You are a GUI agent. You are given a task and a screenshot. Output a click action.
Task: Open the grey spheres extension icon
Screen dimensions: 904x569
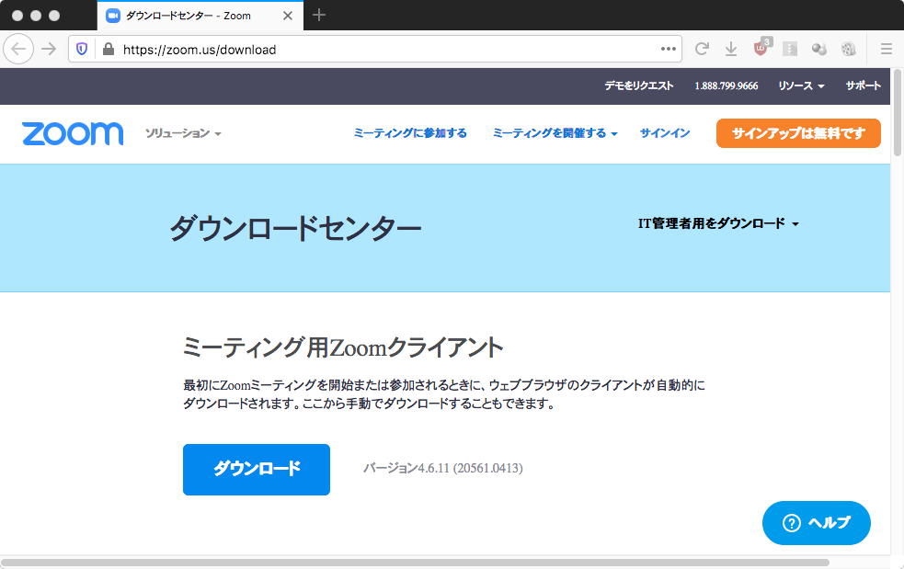coord(819,49)
